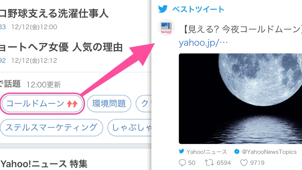Open the ベストツイート heading
The height and width of the screenshot is (170, 302).
(198, 9)
